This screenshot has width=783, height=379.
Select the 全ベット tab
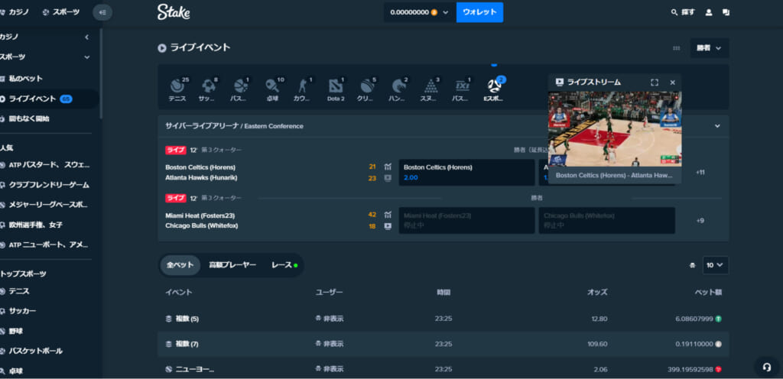click(x=180, y=265)
